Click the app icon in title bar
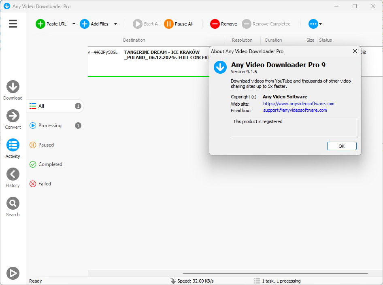Image resolution: width=383 pixels, height=285 pixels. point(7,6)
